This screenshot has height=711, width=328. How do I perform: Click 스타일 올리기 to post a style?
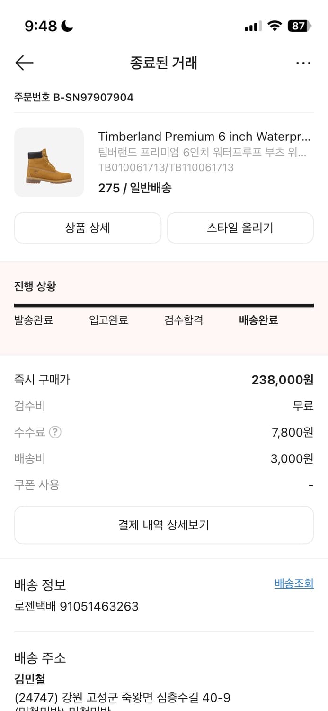click(x=240, y=228)
